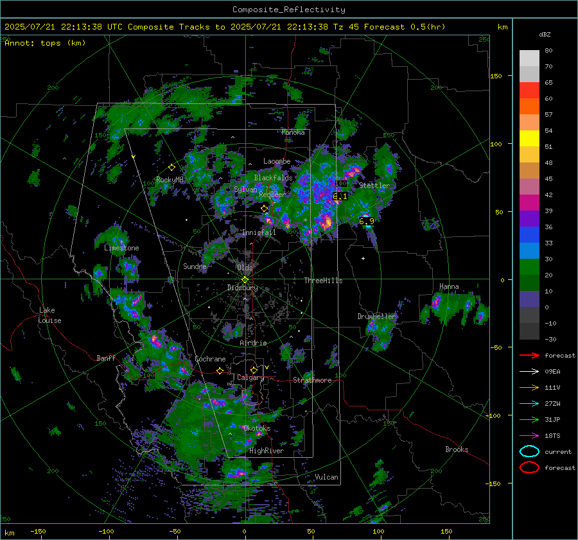The image size is (578, 540).
Task: Click the red forecast arrow in the legend
Action: (x=529, y=355)
